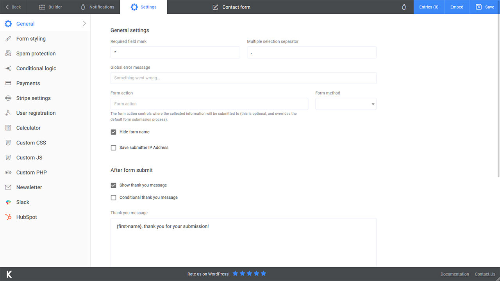Click the HubSpot logo icon

tap(8, 217)
